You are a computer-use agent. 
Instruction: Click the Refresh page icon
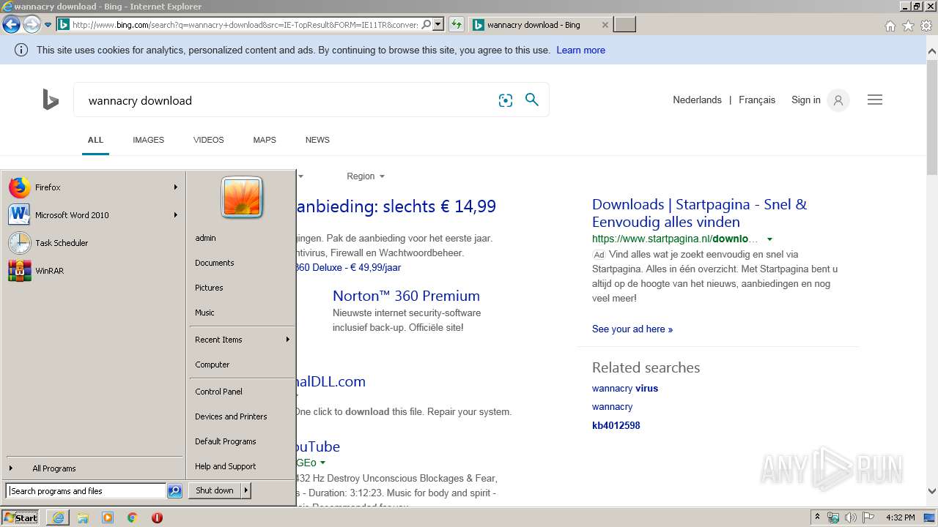coord(457,25)
